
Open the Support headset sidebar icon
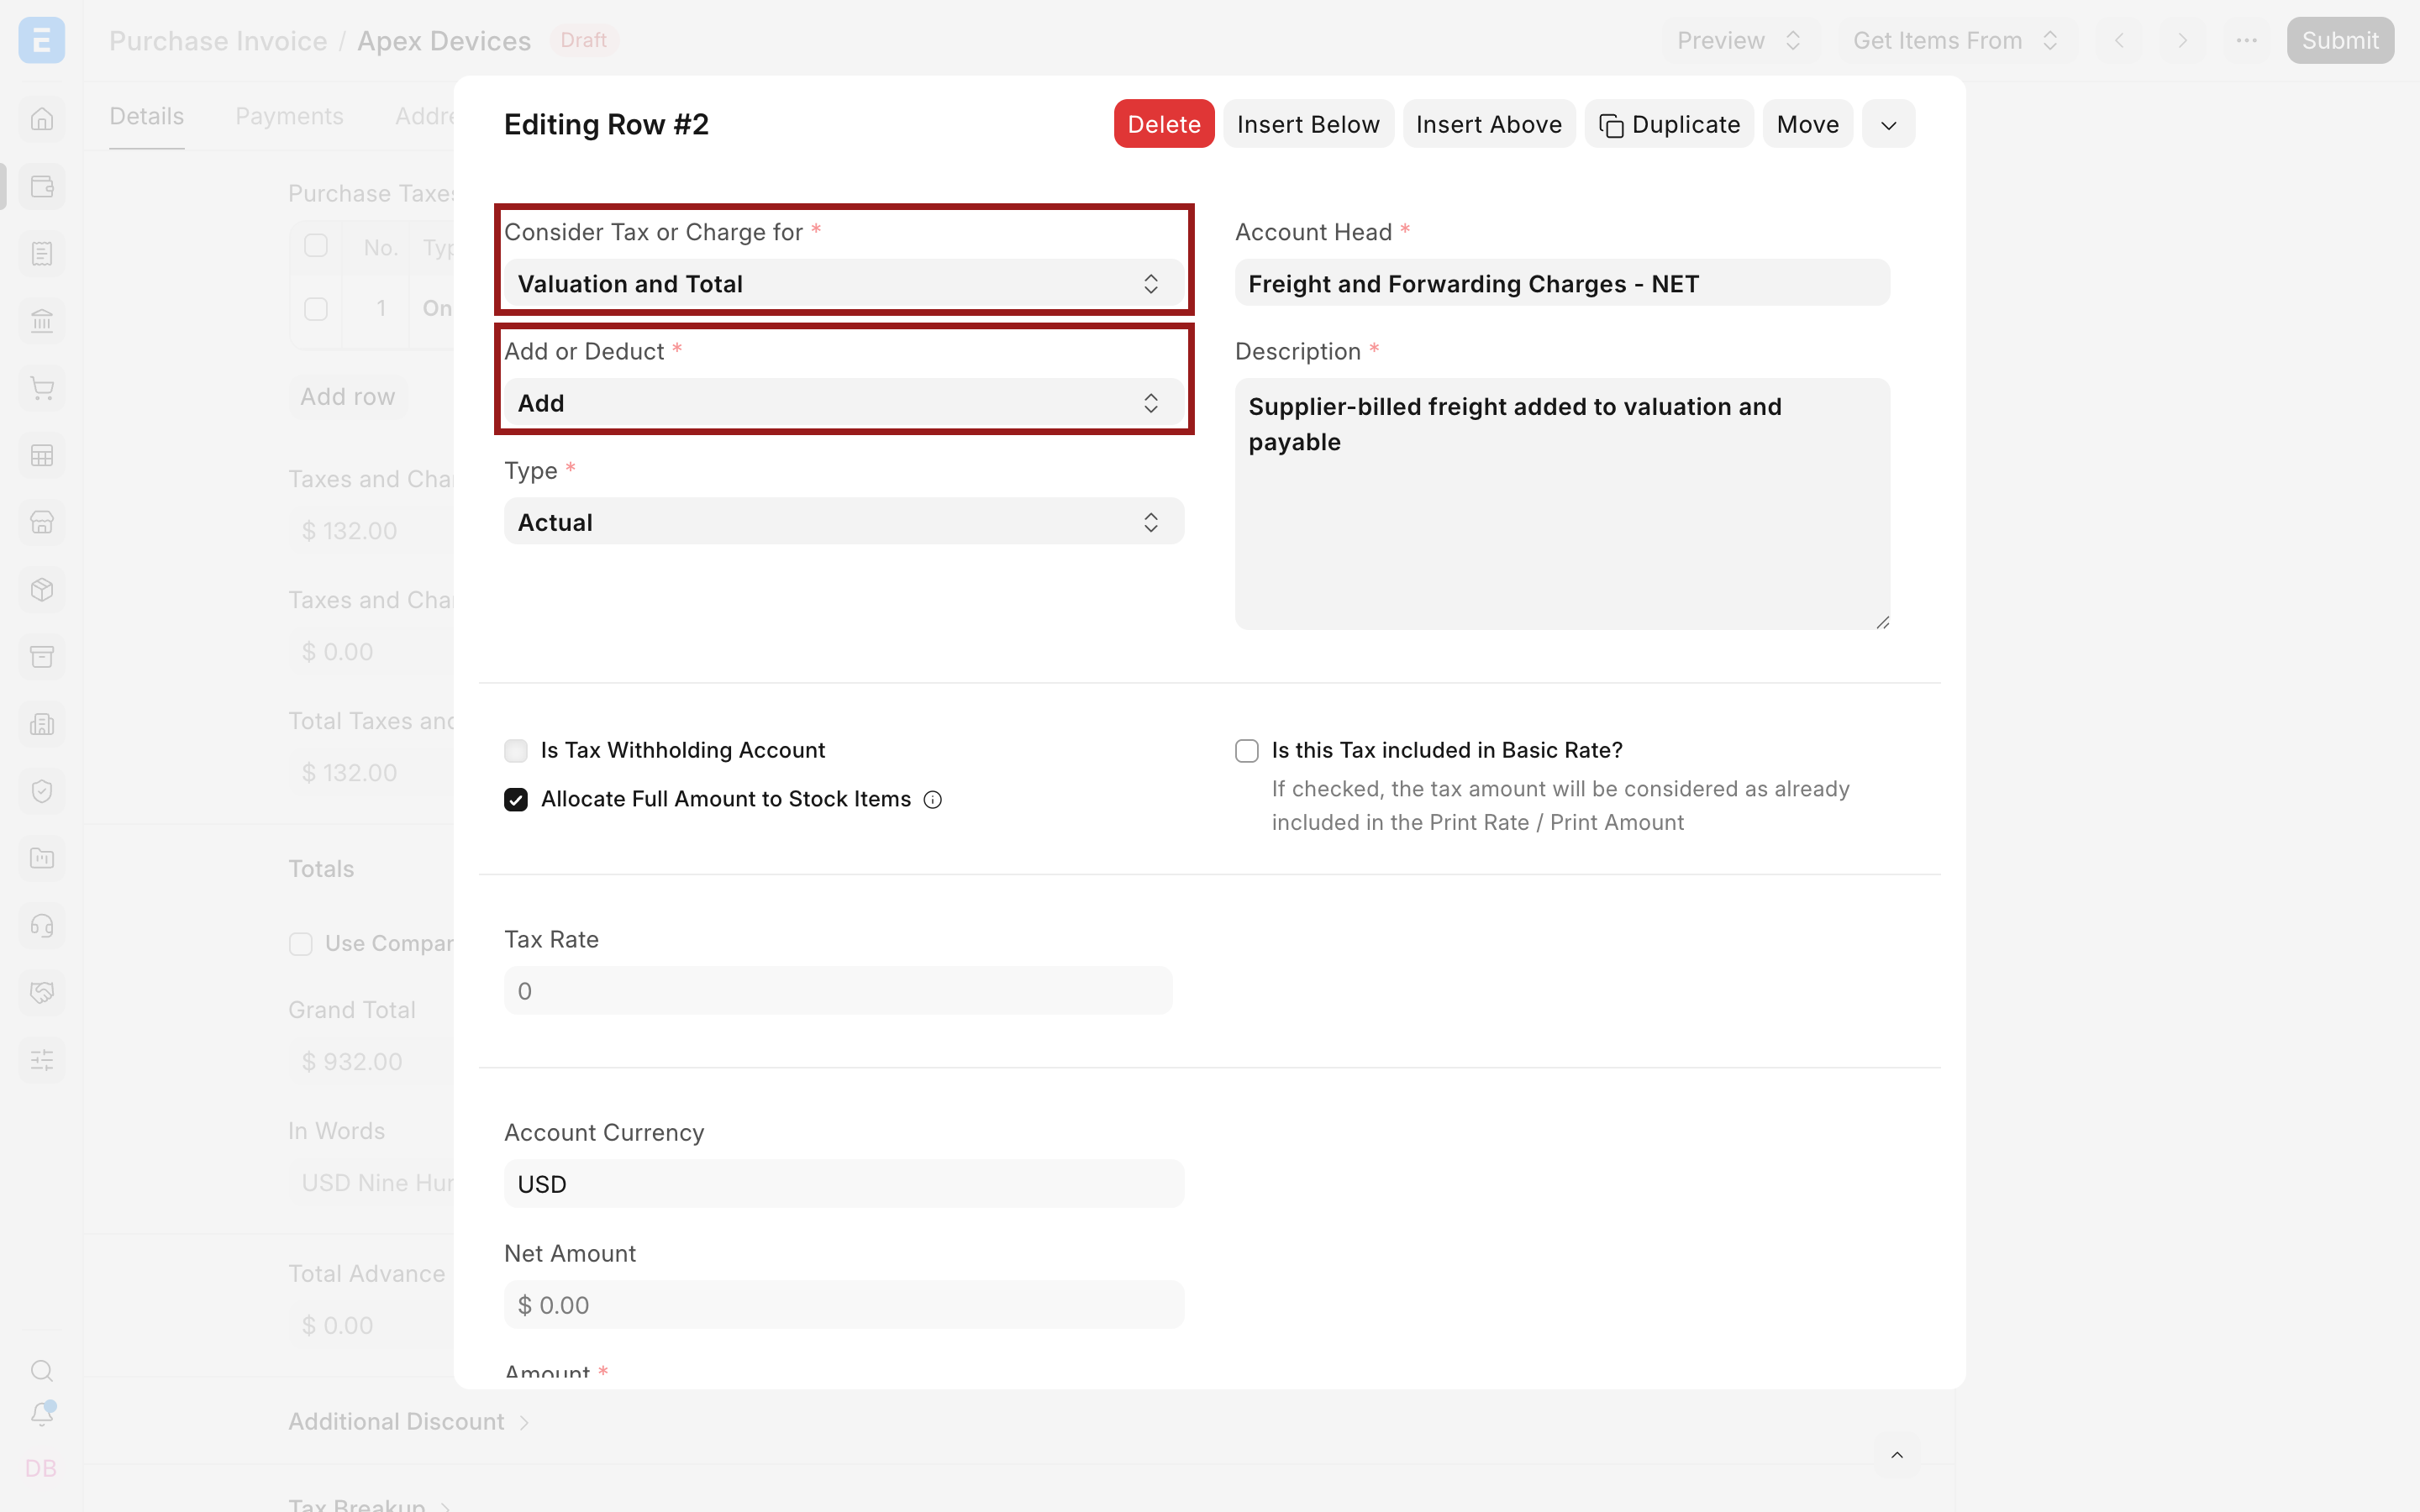[41, 926]
